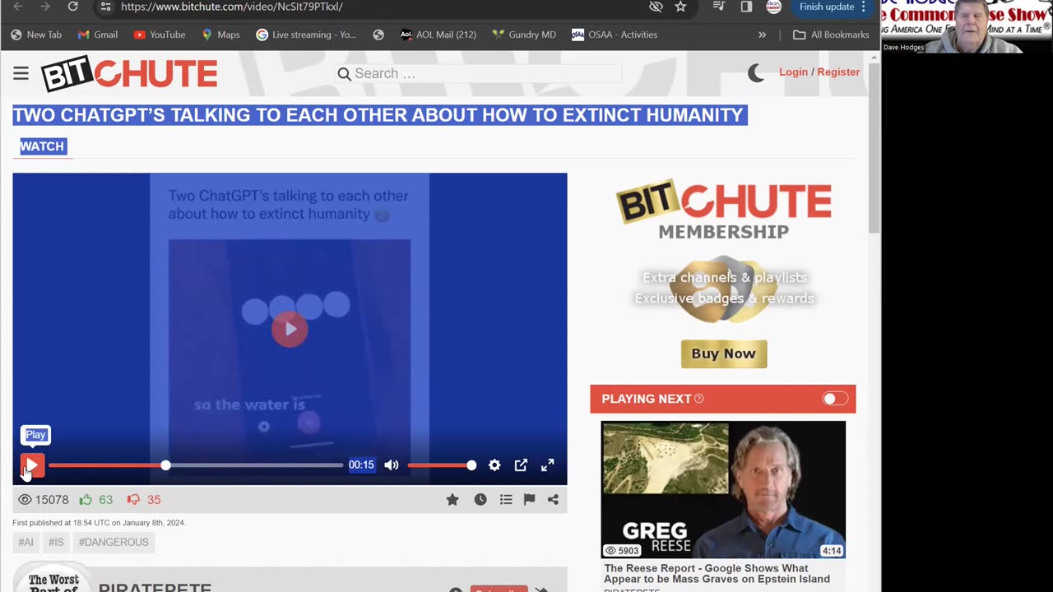Expand hidden bookmarks chevron

762,35
